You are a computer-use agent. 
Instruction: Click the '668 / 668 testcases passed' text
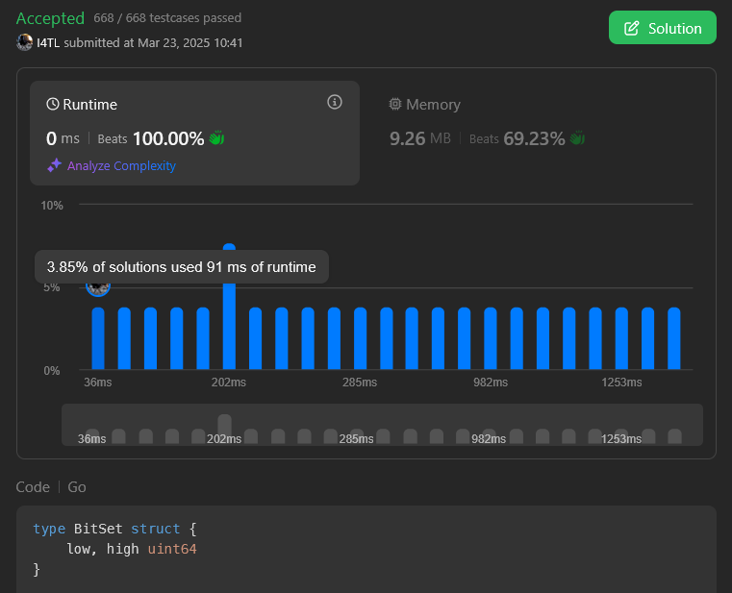pos(167,17)
